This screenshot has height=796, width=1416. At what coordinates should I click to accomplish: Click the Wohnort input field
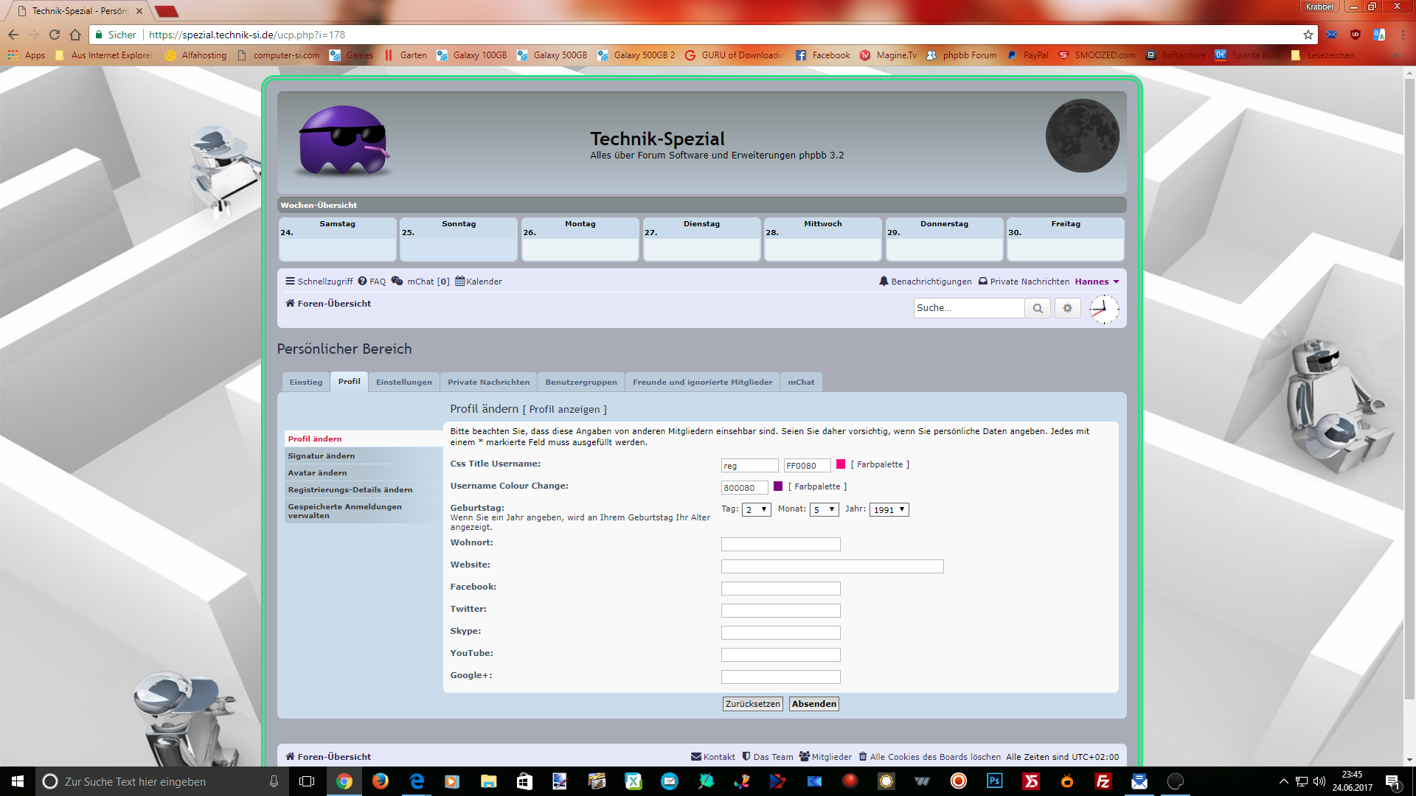pos(780,544)
